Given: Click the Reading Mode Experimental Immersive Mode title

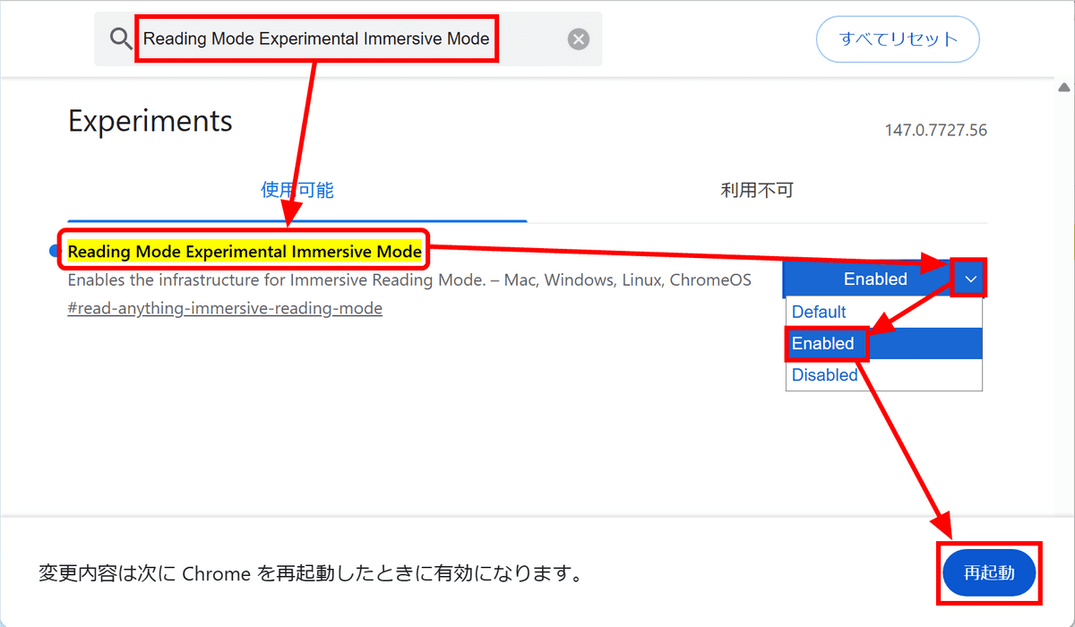Looking at the screenshot, I should click(245, 251).
